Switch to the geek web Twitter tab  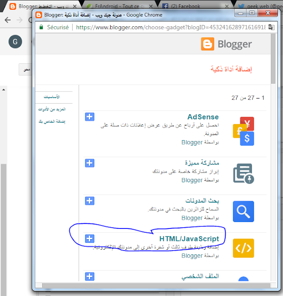point(260,6)
